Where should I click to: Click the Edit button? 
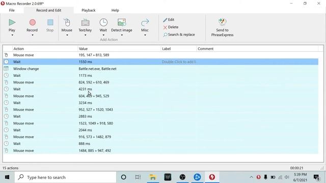(x=169, y=20)
